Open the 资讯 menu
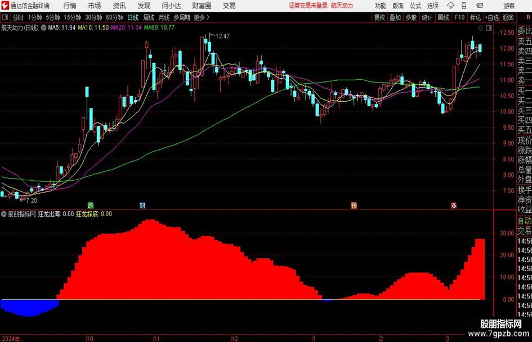Viewport: 532px width, 342px height. [119, 6]
